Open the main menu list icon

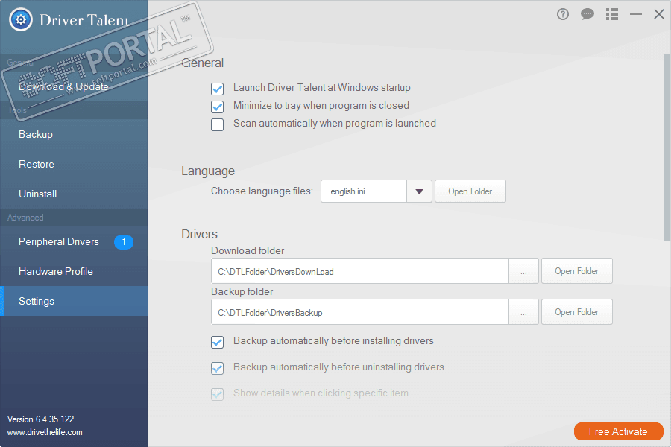pos(612,15)
